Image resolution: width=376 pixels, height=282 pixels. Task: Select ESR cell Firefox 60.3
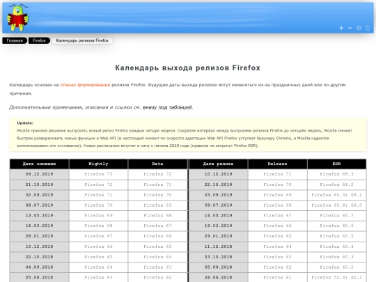(337, 257)
